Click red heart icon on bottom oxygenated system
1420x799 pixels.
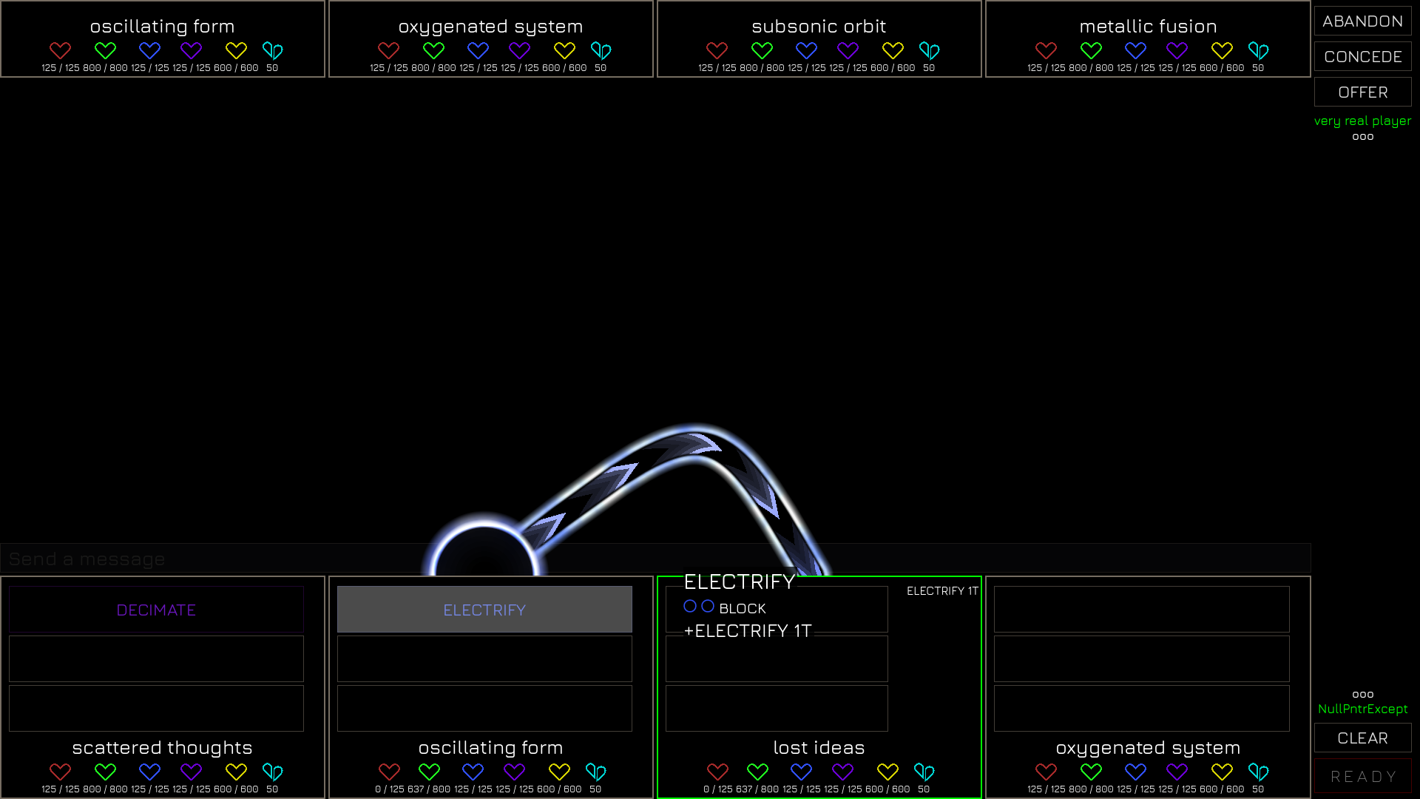(x=1046, y=772)
